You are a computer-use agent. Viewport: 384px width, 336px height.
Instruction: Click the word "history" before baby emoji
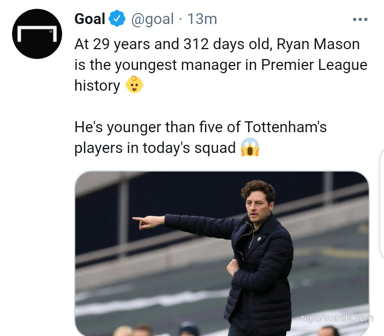97,85
